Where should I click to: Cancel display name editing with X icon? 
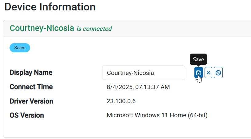pyautogui.click(x=208, y=73)
